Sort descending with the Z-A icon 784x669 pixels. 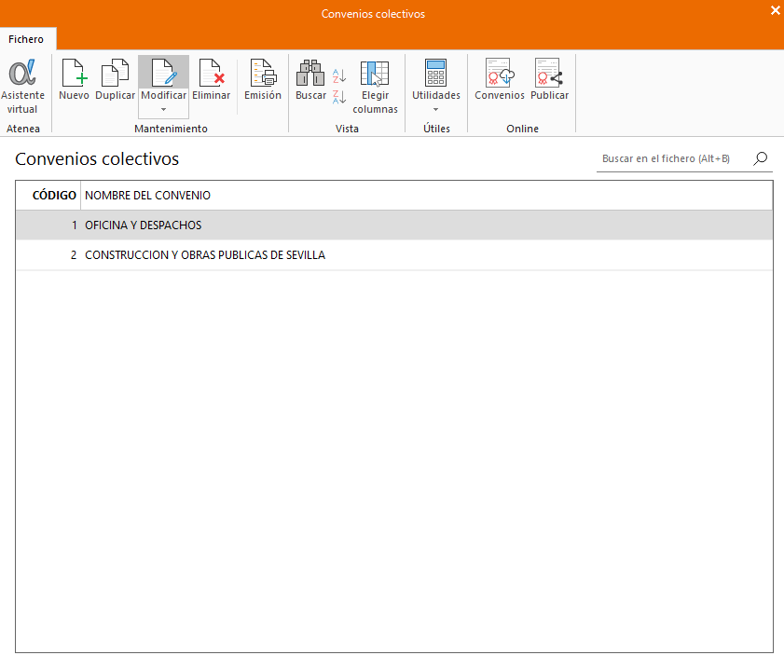tap(339, 96)
